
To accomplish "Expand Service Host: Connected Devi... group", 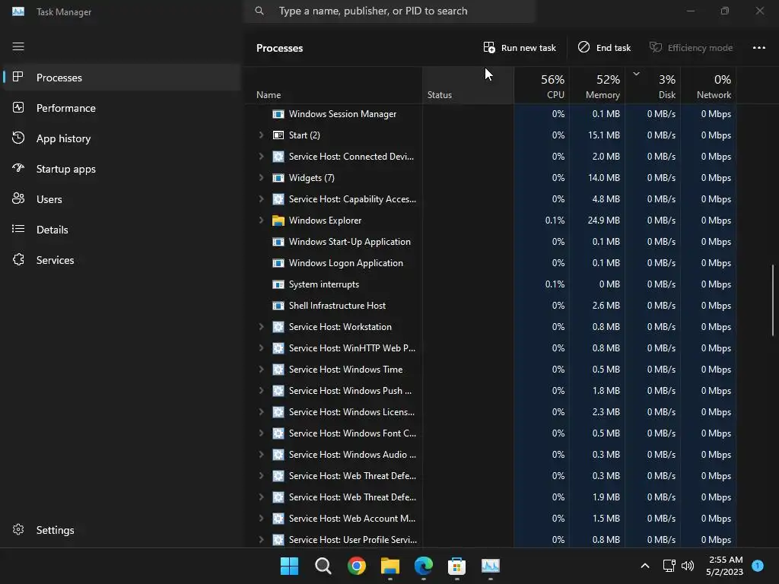I will point(262,157).
